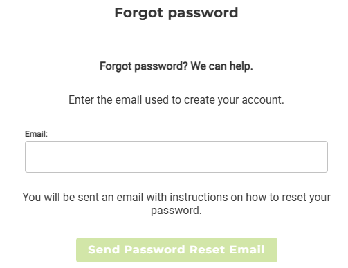The image size is (348, 268).
Task: Click the bold 'Forgot password' title text
Action: point(176,12)
